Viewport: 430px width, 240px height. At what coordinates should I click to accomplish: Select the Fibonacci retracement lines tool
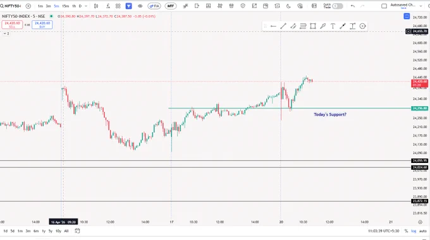pyautogui.click(x=303, y=26)
